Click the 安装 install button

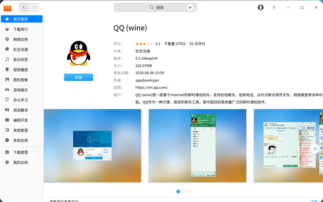coord(79,77)
